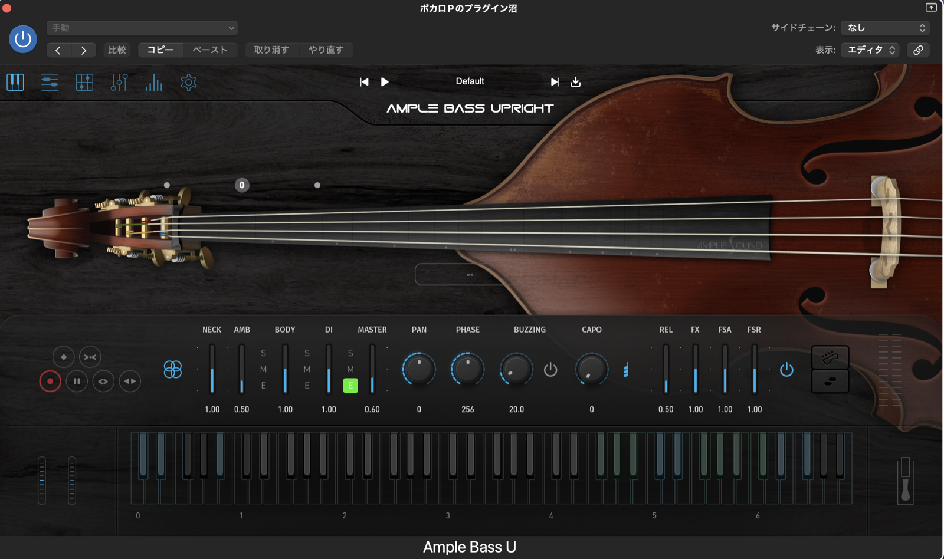
Task: Toggle the blue FX power button
Action: pos(786,370)
